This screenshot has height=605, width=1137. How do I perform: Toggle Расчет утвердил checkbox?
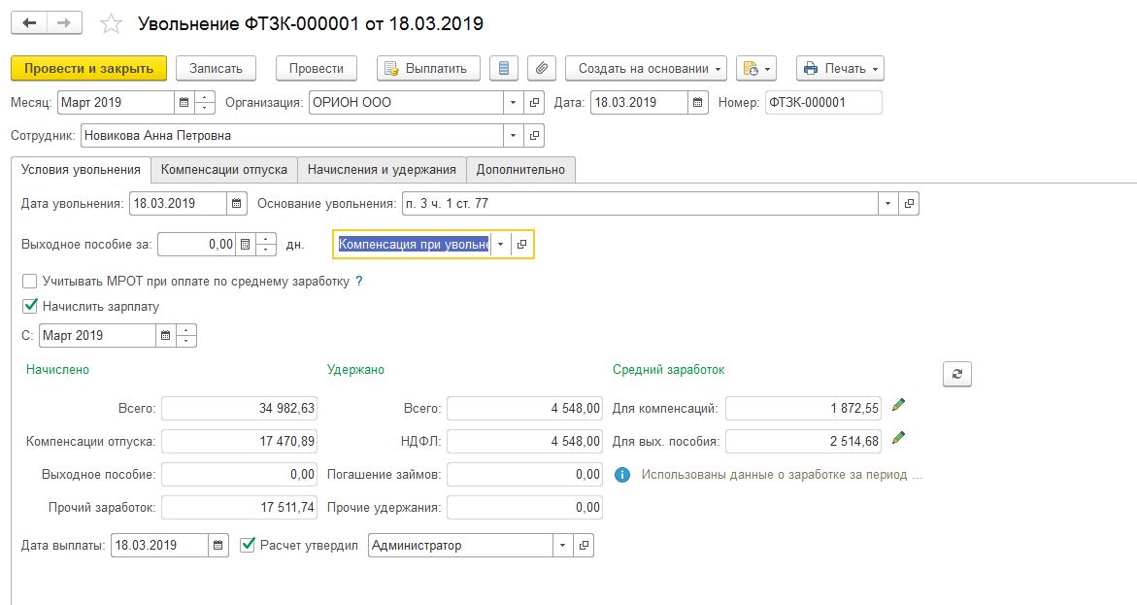248,545
